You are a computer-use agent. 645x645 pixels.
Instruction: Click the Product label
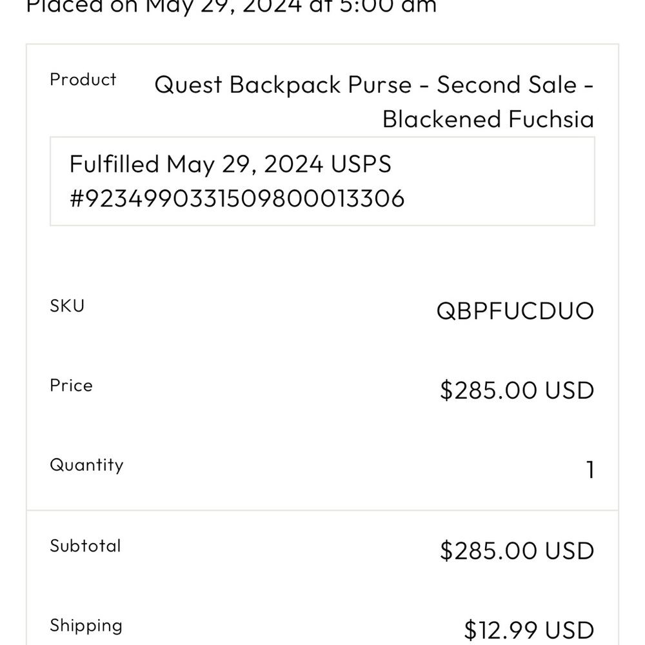coord(83,79)
